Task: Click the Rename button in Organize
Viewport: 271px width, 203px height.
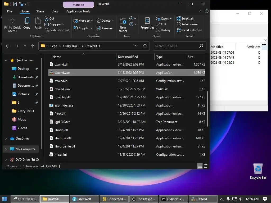Action: click(104, 28)
